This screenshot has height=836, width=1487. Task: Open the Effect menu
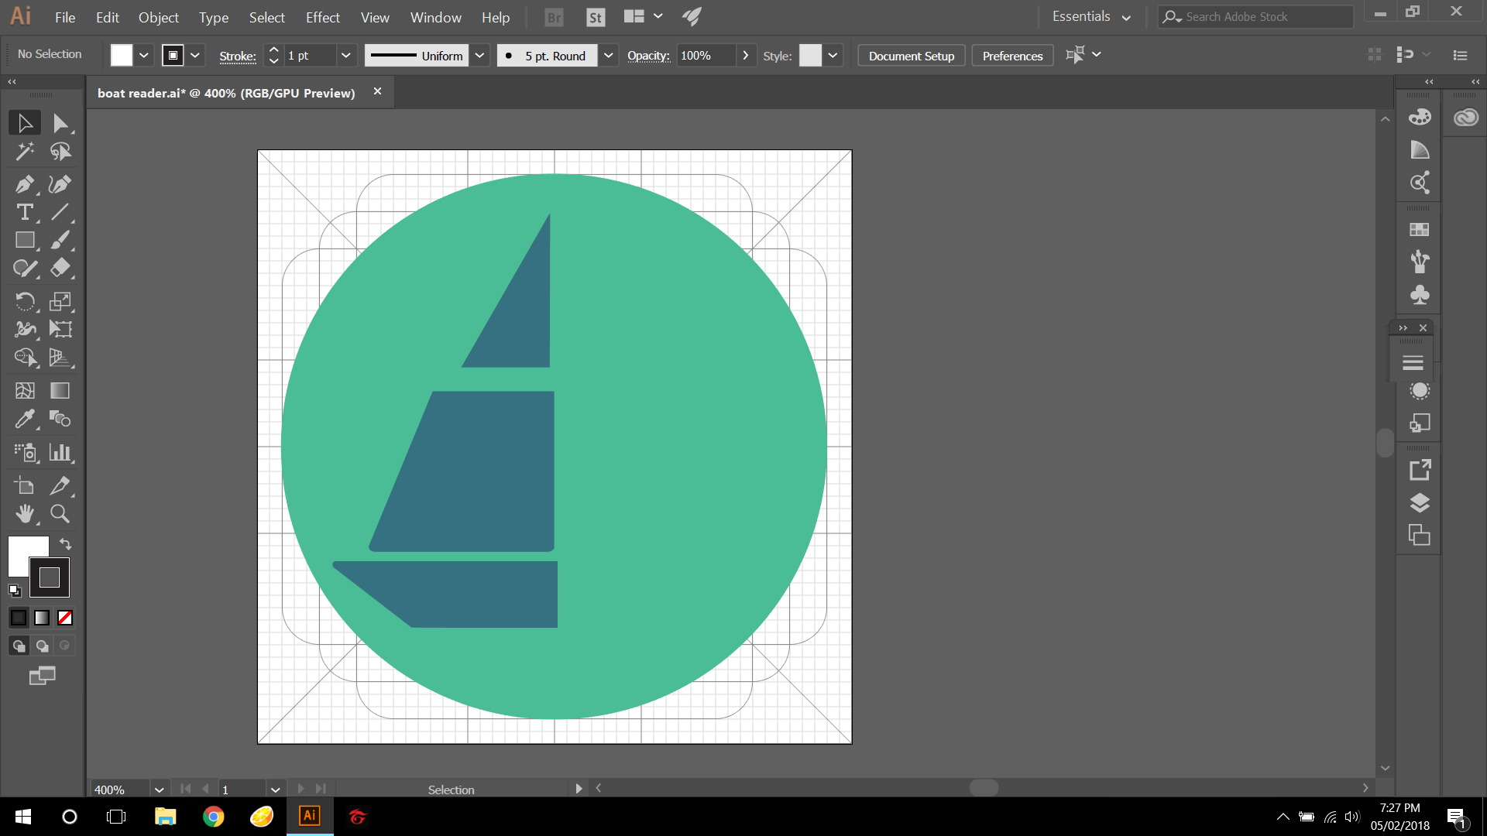322,17
